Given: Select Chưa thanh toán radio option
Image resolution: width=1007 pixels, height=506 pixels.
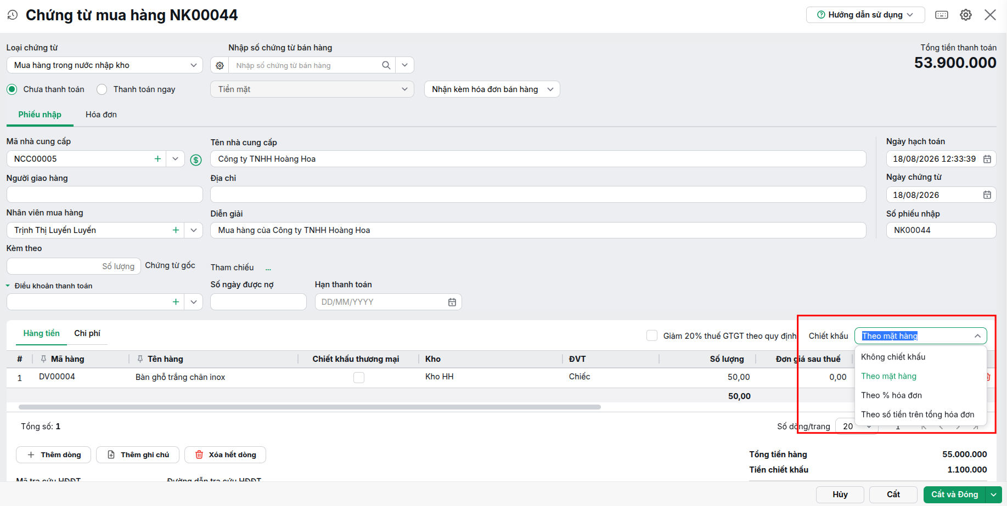Looking at the screenshot, I should tap(12, 89).
